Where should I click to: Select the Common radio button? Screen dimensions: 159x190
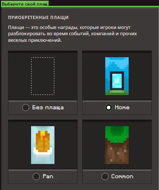tap(105, 176)
